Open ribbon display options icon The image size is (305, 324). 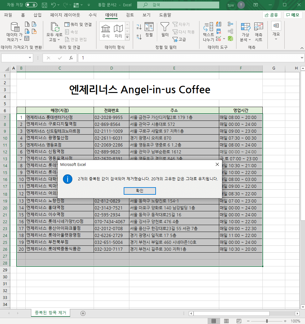[256, 5]
